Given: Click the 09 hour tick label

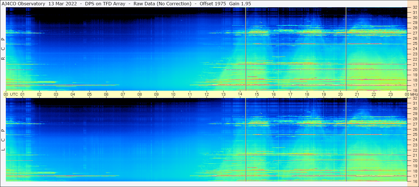Looking at the screenshot, I should (x=156, y=94).
